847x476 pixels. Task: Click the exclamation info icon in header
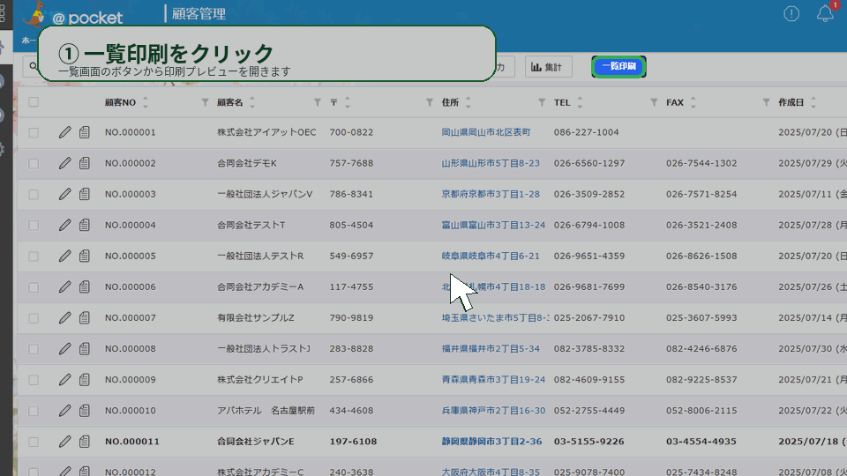click(x=791, y=13)
